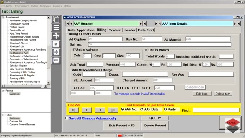Enable Save All Changes Automatically checkbox
Image resolution: width=245 pixels, height=138 pixels.
(x=67, y=118)
